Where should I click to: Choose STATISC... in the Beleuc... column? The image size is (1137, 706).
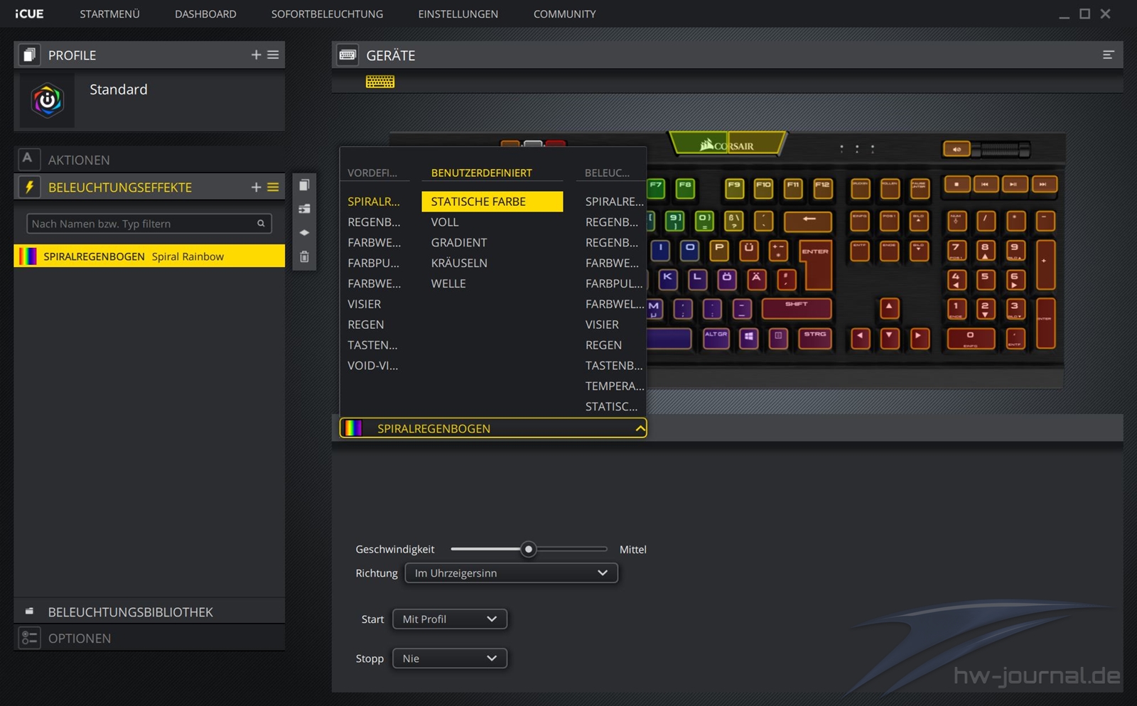pos(611,407)
